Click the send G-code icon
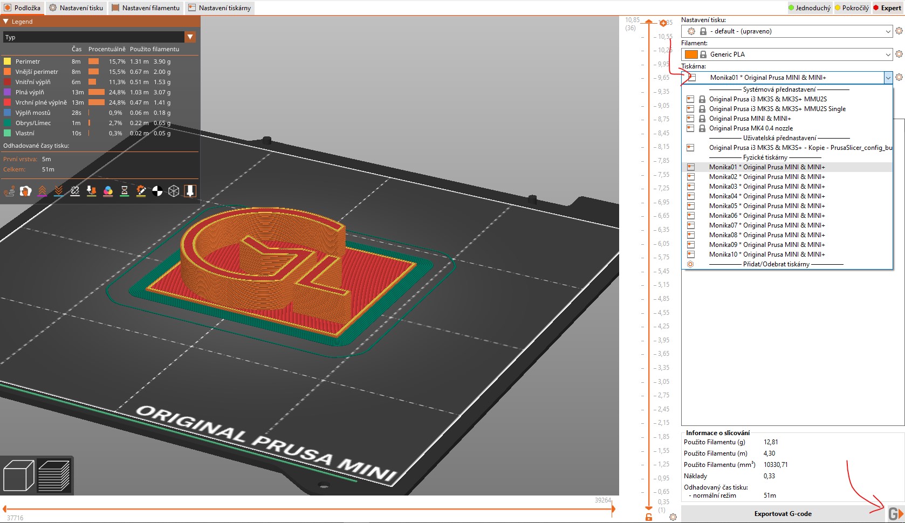 894,514
